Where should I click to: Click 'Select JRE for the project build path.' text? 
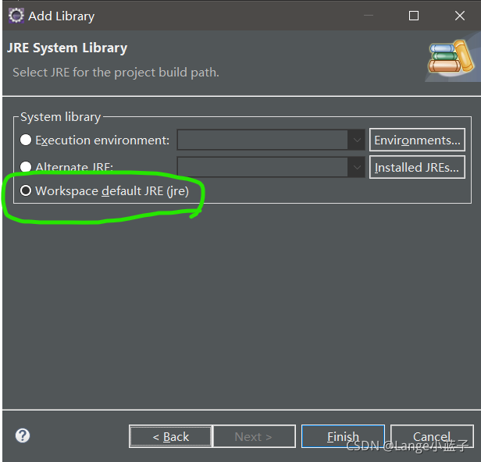click(x=116, y=73)
